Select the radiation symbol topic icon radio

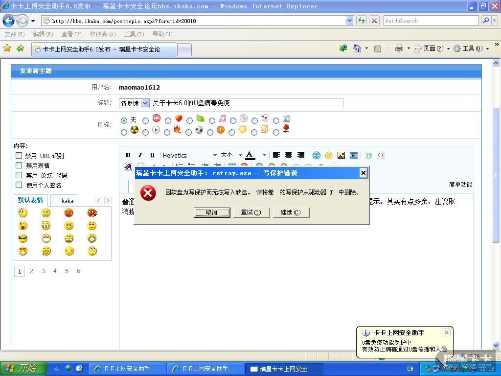point(124,132)
